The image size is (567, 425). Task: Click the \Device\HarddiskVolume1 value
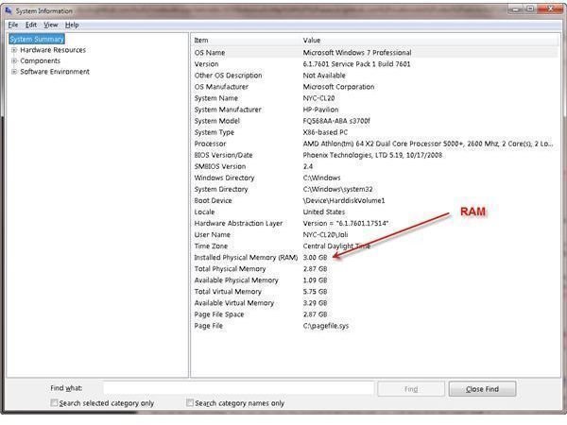point(344,200)
